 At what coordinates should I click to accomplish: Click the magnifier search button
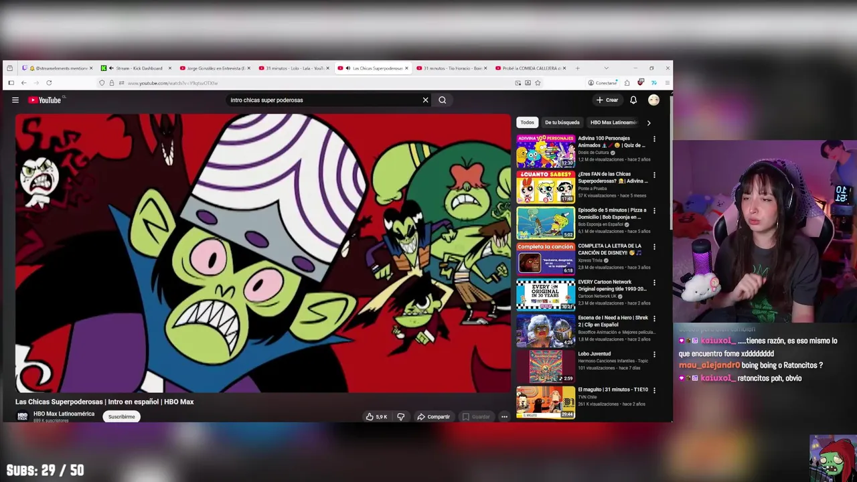[443, 100]
